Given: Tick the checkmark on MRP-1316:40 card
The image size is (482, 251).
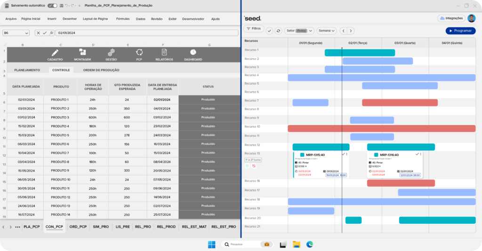Looking at the screenshot, I should coord(417,154).
